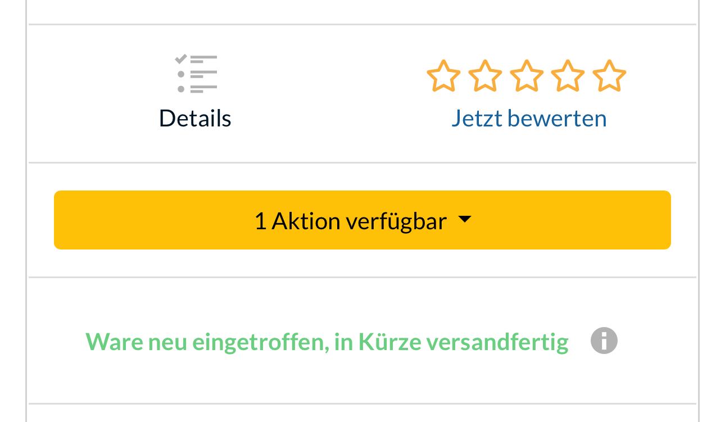Pick the fourth rating star
The width and height of the screenshot is (725, 422).
click(x=568, y=76)
